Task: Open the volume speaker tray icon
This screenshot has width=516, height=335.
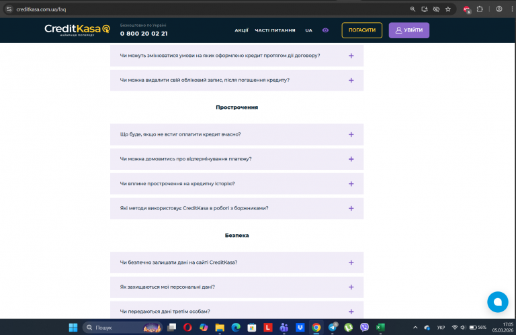Action: pos(463,328)
